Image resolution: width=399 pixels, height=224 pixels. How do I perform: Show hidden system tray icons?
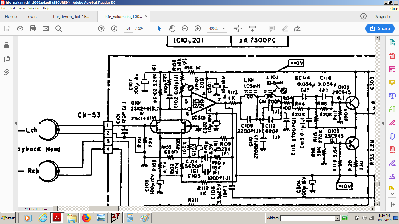[x=351, y=218]
